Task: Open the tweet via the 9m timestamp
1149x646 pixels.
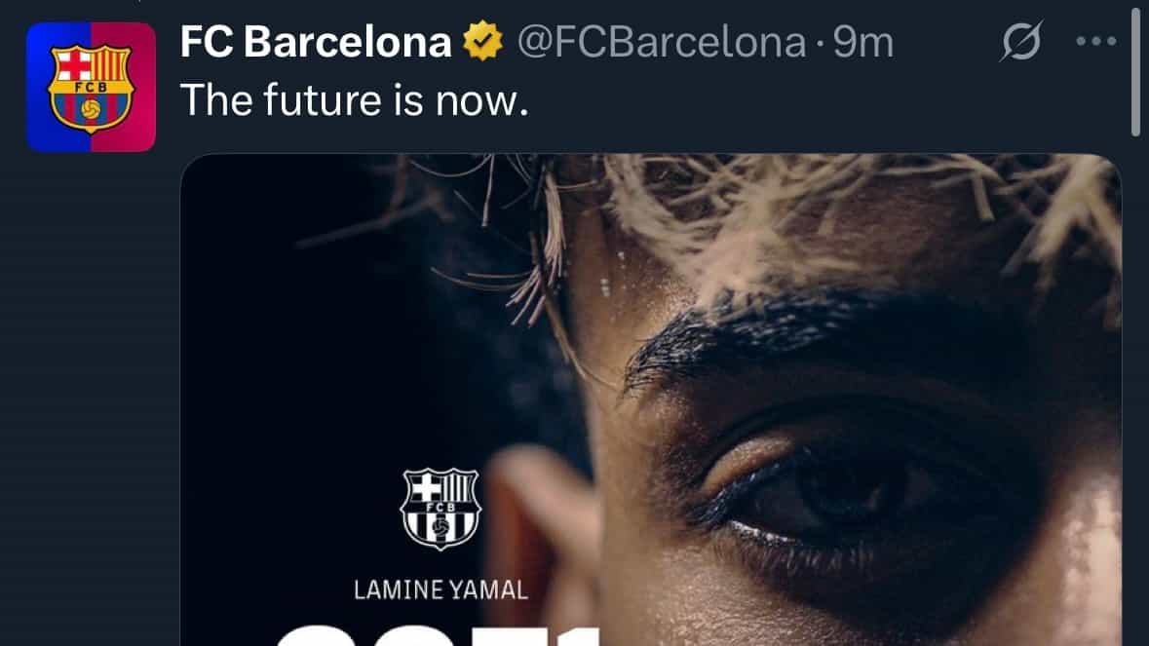Action: (863, 43)
